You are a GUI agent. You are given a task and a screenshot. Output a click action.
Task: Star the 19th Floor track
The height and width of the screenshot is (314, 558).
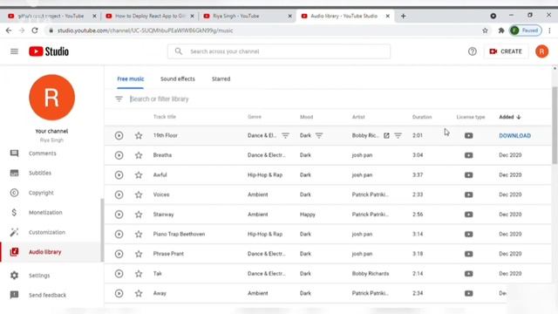139,136
